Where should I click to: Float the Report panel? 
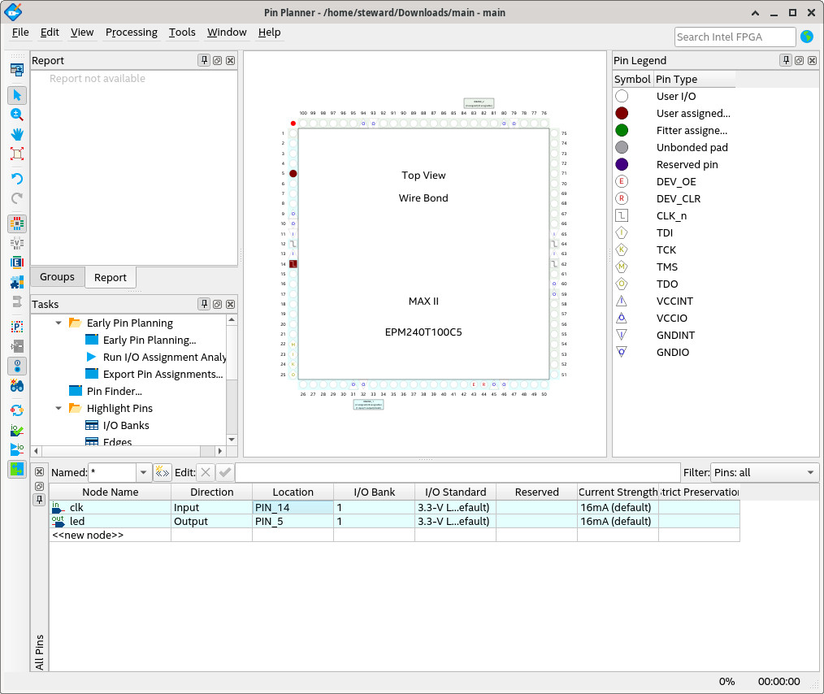(x=218, y=60)
